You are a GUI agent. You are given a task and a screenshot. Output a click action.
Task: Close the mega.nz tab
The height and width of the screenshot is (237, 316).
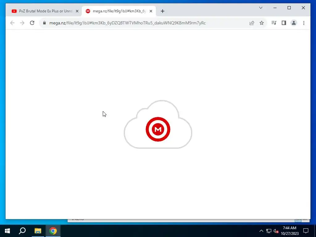(x=151, y=11)
